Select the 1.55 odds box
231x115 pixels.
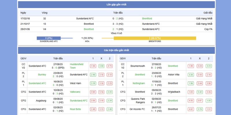(93, 66)
